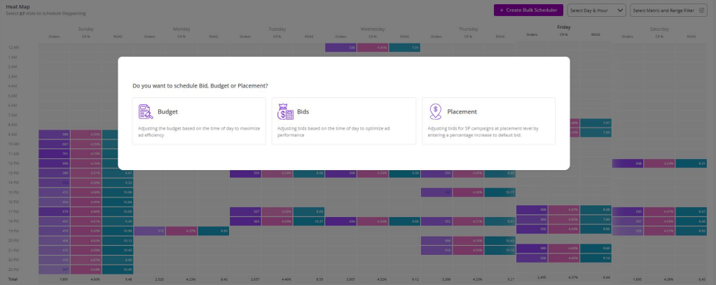Click the Placement location pin icon
The image size is (716, 285).
[x=435, y=111]
